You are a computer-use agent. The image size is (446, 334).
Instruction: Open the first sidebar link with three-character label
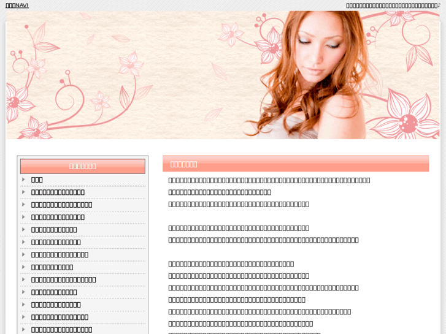37,180
